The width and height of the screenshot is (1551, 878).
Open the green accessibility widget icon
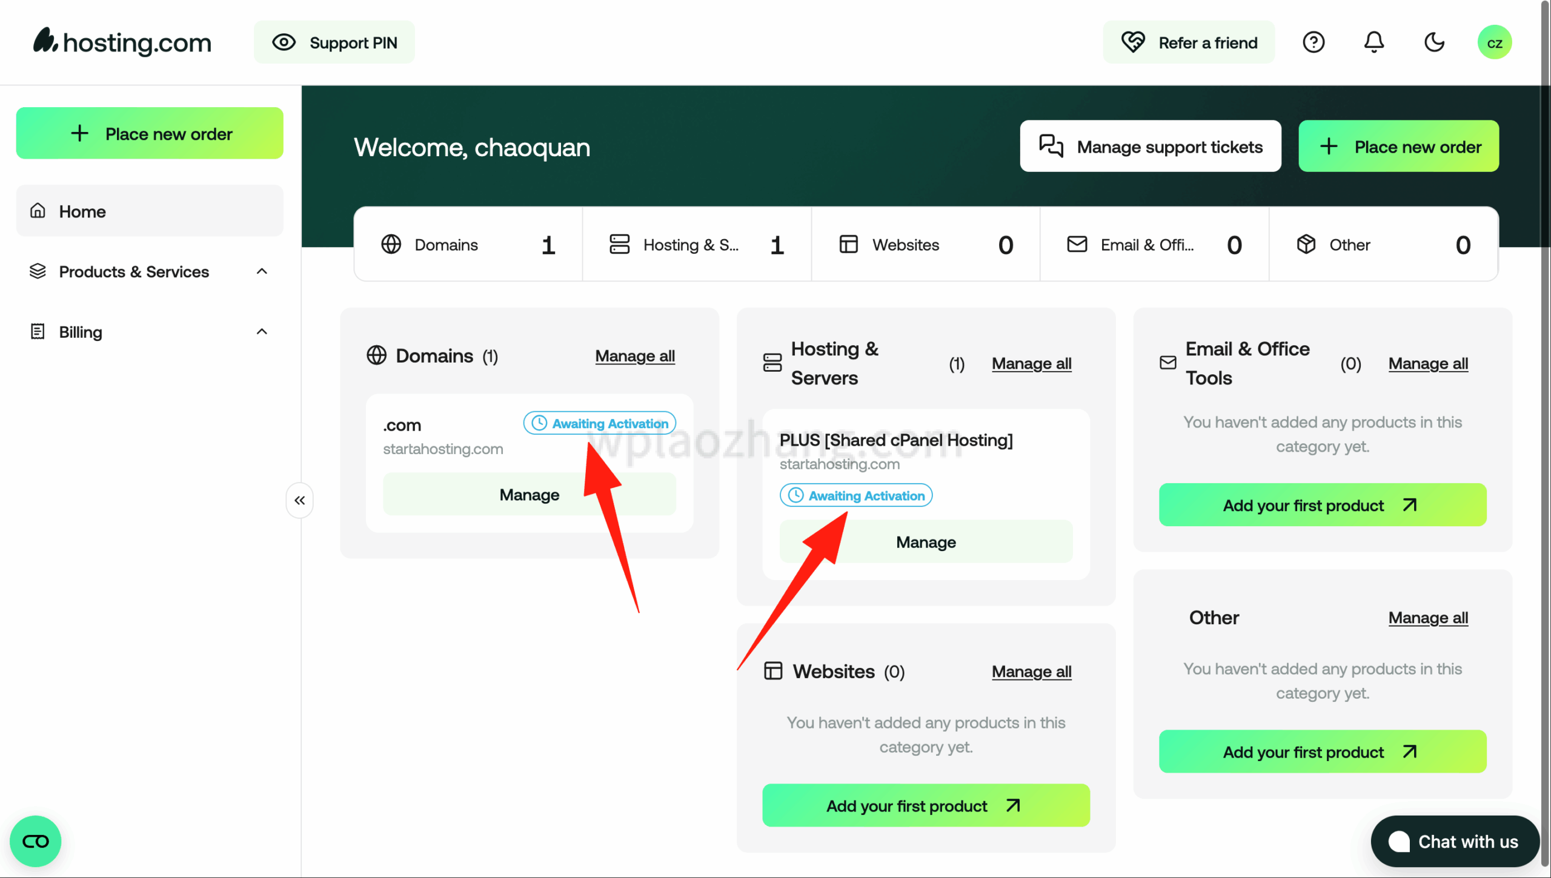point(35,841)
